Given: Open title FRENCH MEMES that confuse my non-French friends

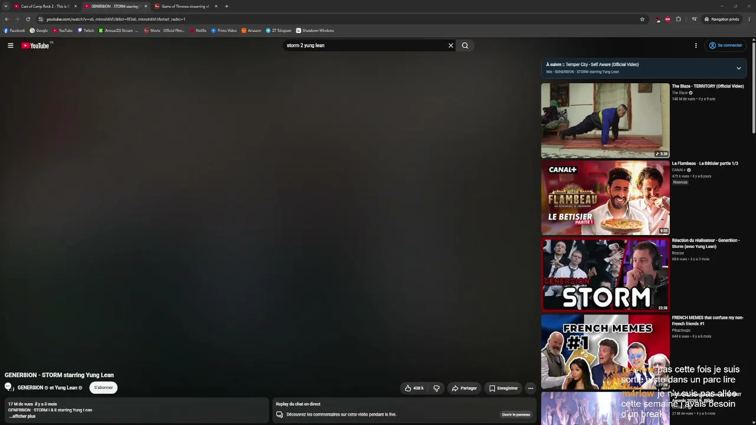Looking at the screenshot, I should click(708, 321).
